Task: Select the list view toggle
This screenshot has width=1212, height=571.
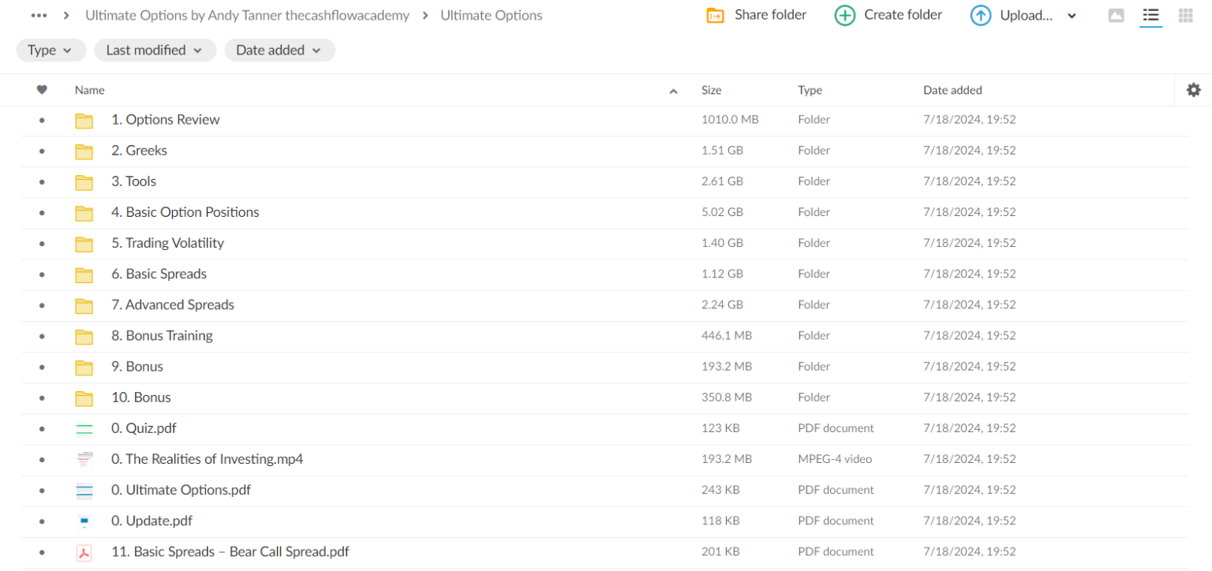Action: 1150,16
